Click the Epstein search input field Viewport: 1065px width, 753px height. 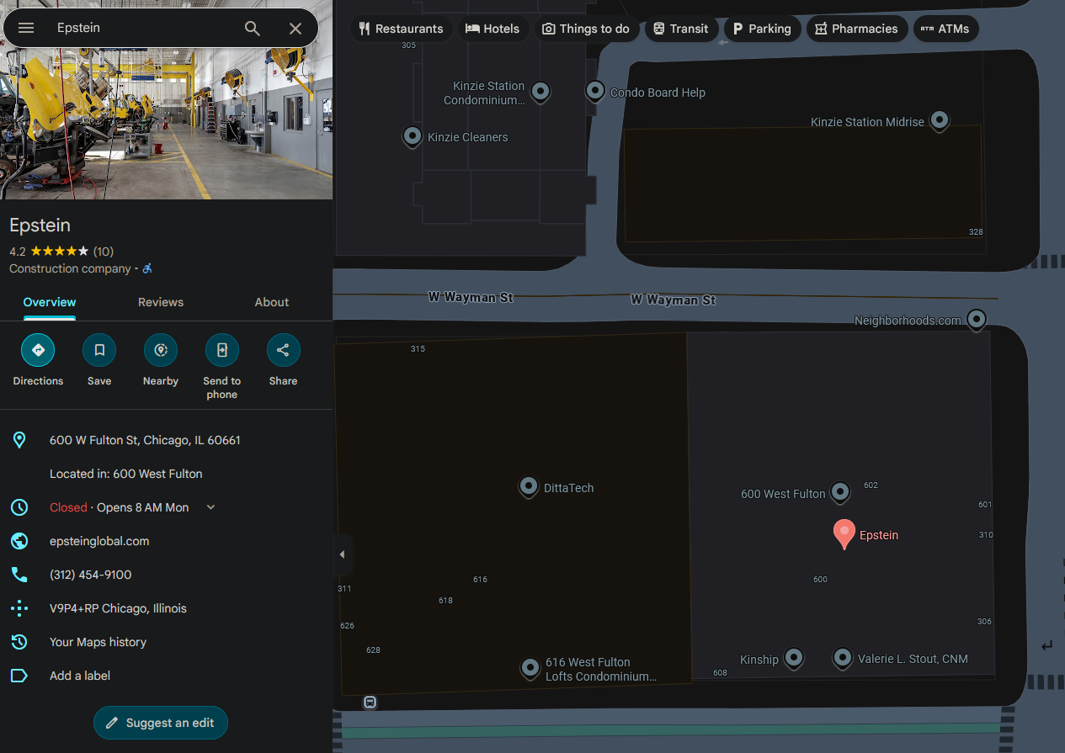(143, 29)
